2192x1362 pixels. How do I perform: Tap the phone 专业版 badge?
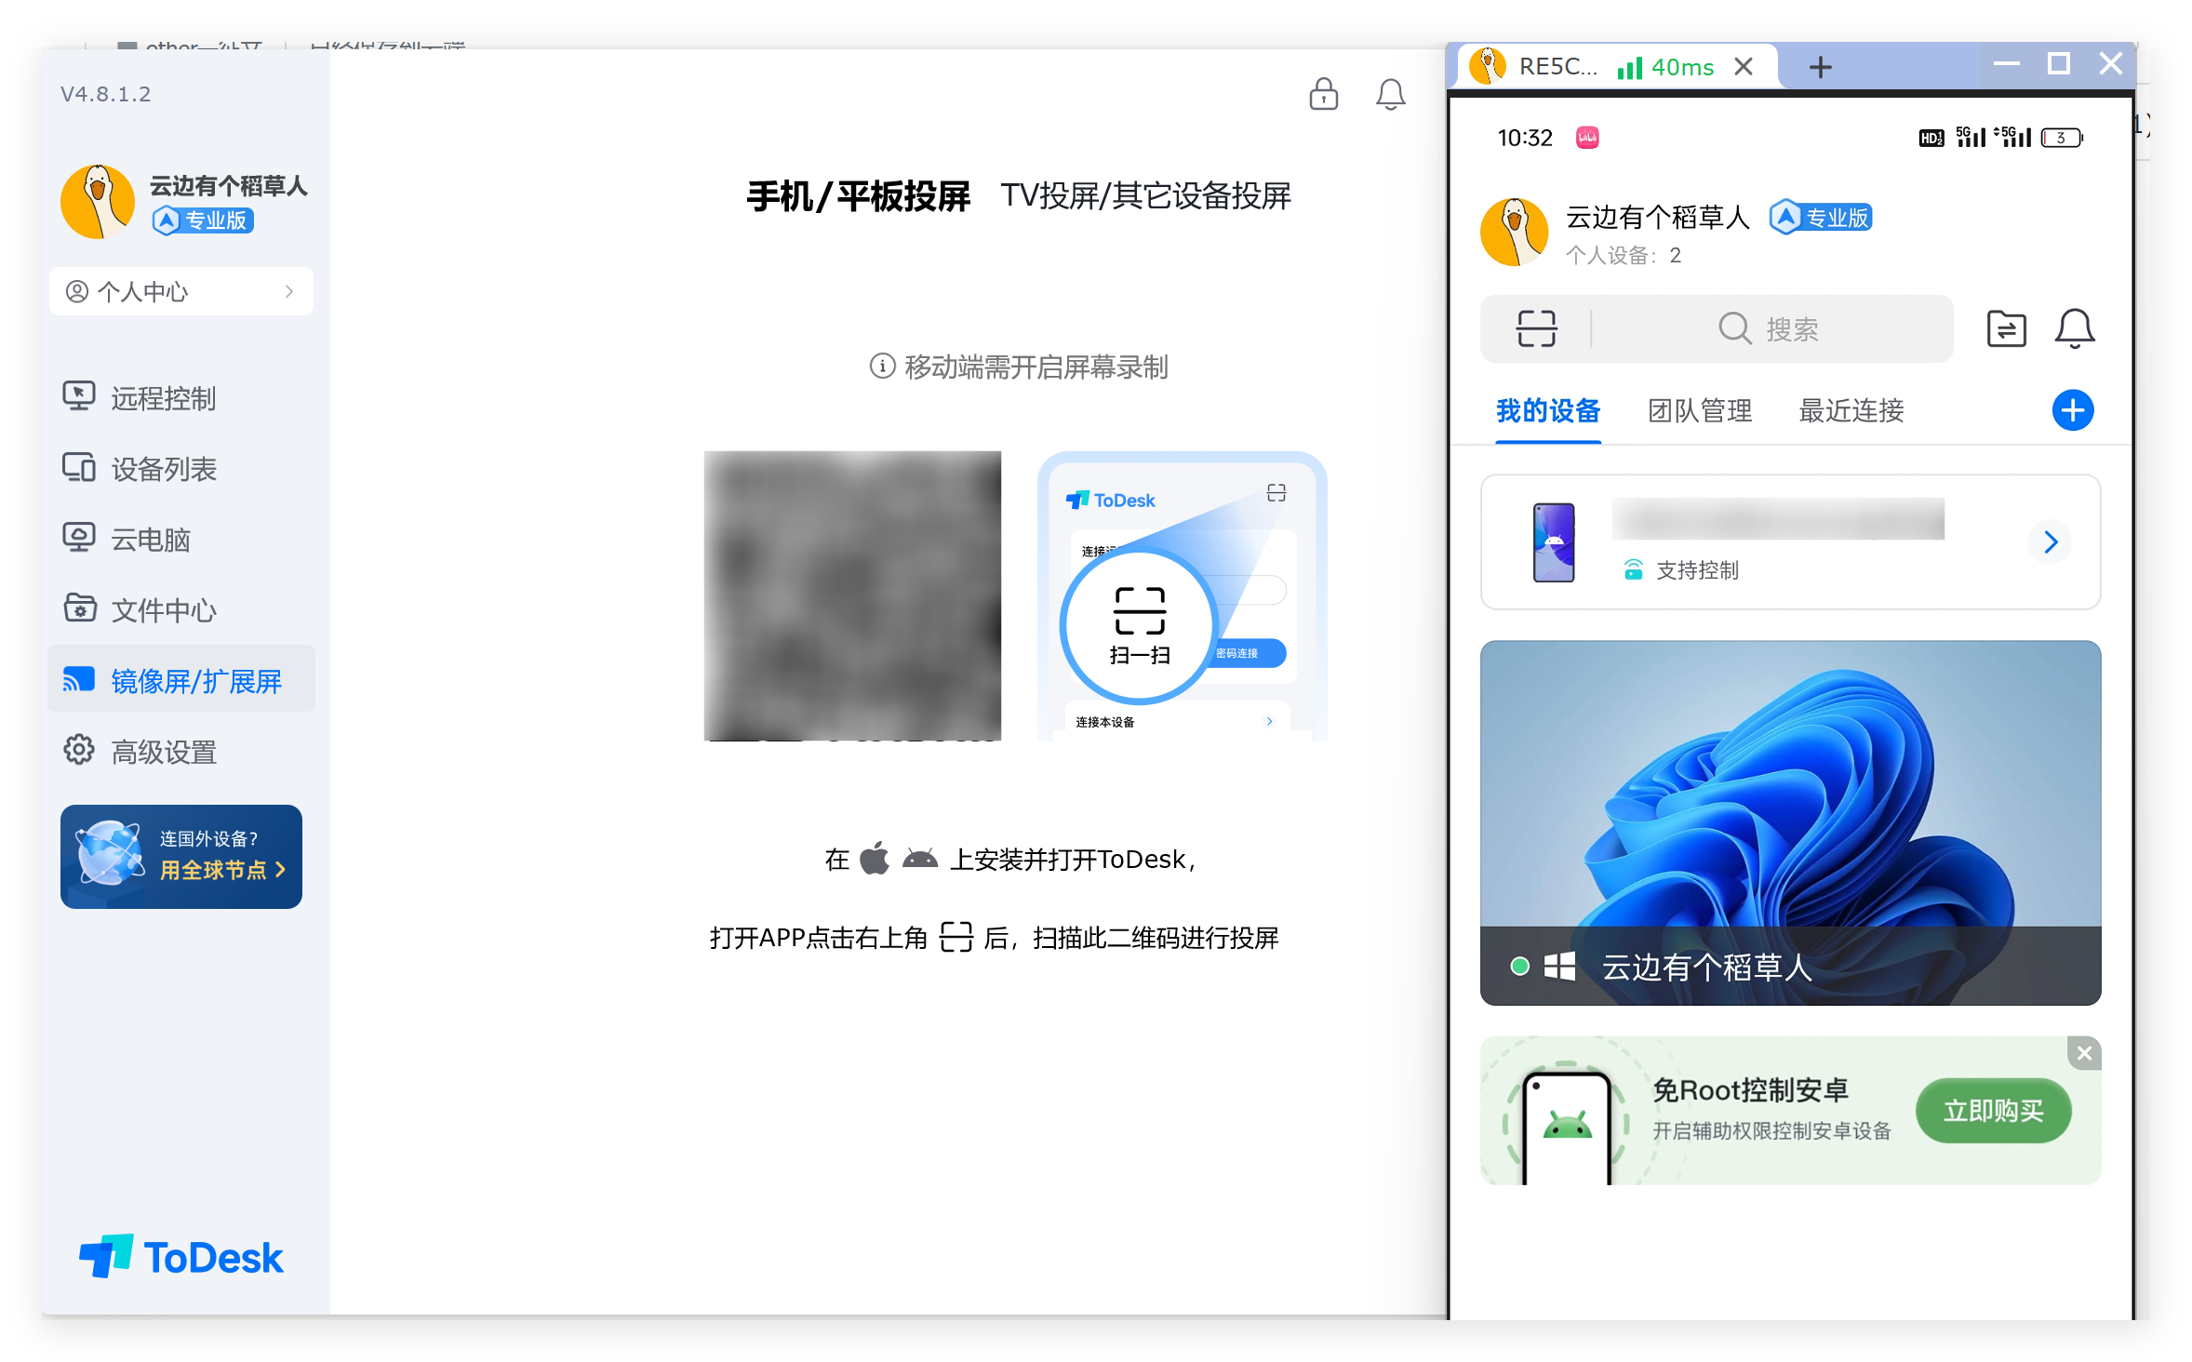pyautogui.click(x=1821, y=218)
